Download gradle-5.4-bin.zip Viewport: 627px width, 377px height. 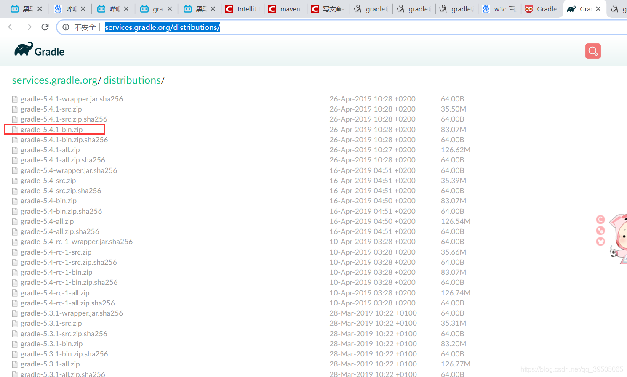pyautogui.click(x=48, y=201)
